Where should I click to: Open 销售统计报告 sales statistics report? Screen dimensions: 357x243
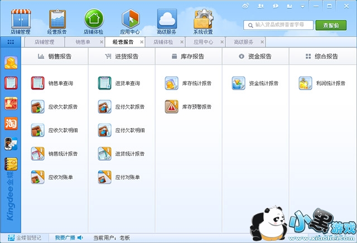coord(54,154)
